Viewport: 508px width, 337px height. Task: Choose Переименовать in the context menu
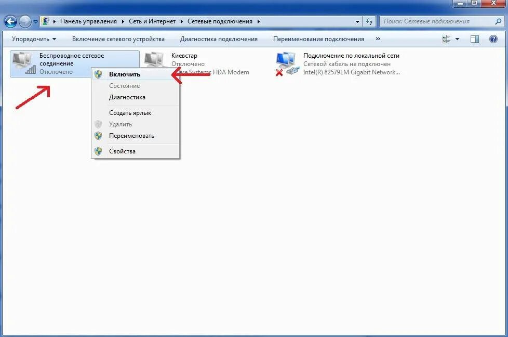[136, 136]
